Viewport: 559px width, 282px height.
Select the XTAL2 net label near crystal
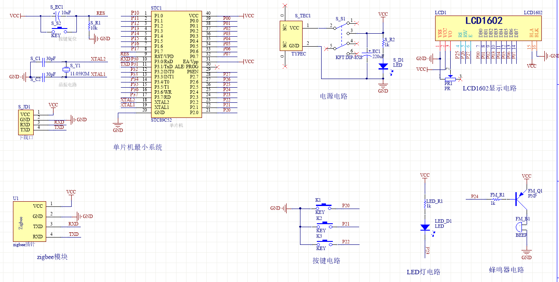(x=98, y=59)
